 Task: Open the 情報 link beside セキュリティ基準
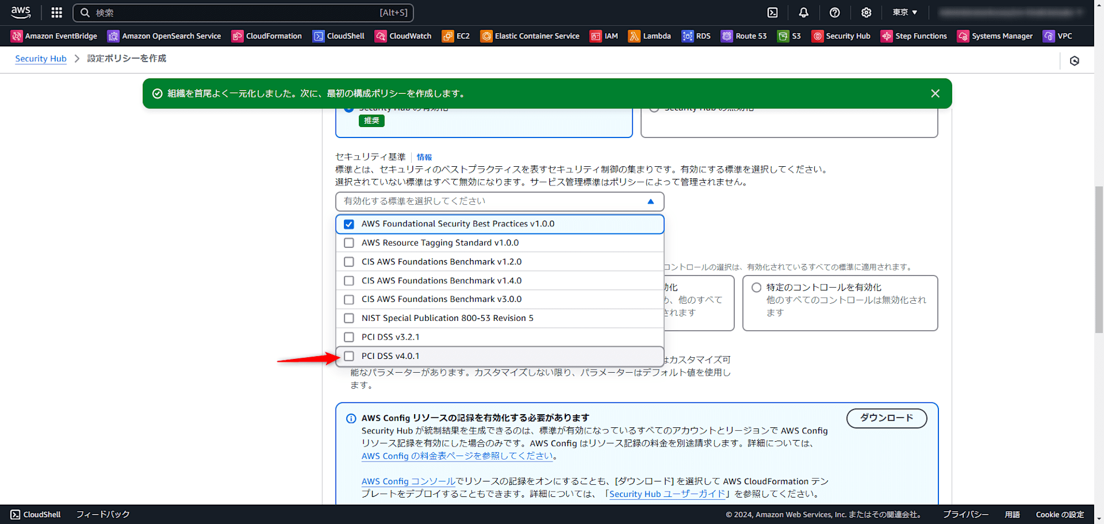(424, 157)
